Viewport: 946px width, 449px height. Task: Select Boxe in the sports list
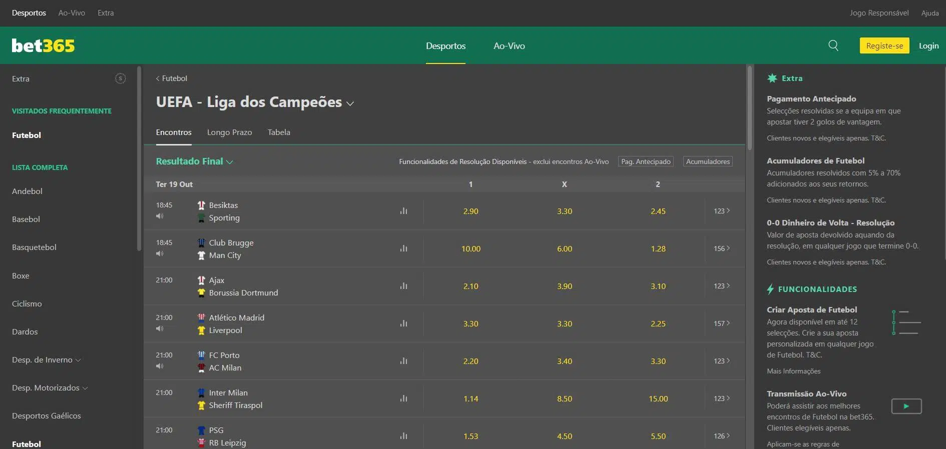point(21,275)
